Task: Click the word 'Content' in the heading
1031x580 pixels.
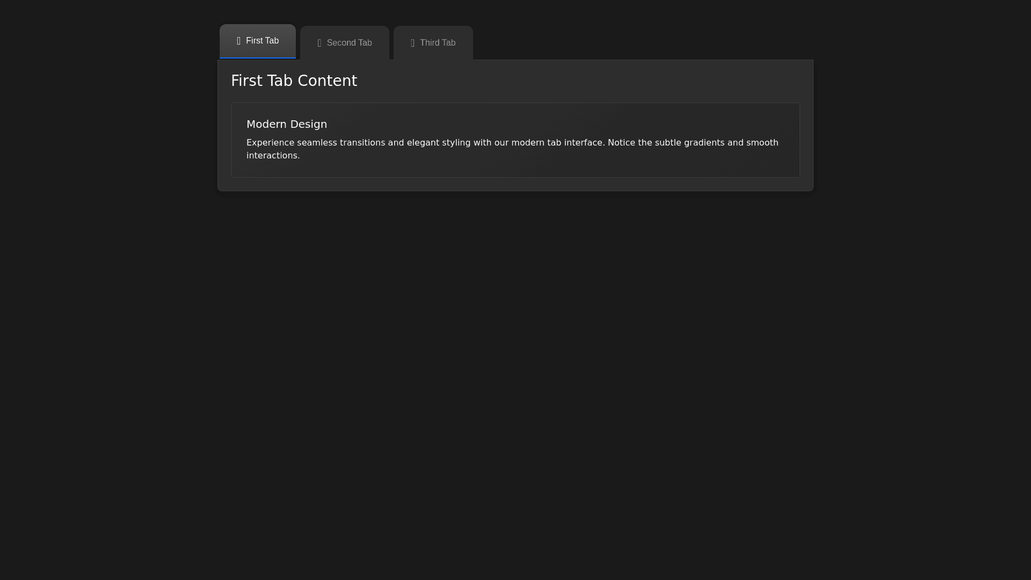Action: [327, 81]
